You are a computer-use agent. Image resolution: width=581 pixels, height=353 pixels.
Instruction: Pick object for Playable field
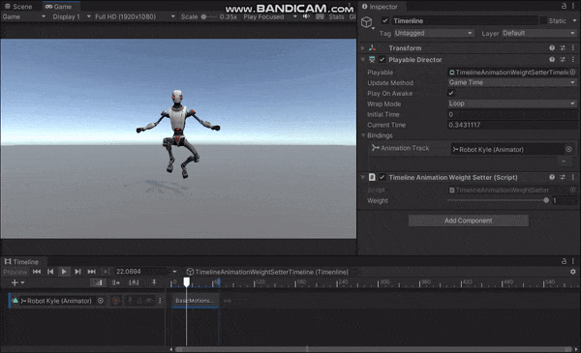click(572, 73)
